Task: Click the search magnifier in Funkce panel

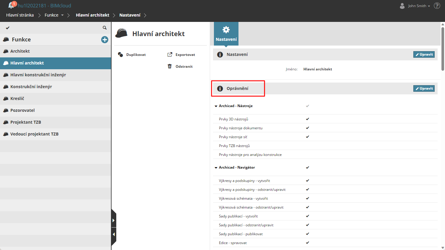Action: pos(104,28)
